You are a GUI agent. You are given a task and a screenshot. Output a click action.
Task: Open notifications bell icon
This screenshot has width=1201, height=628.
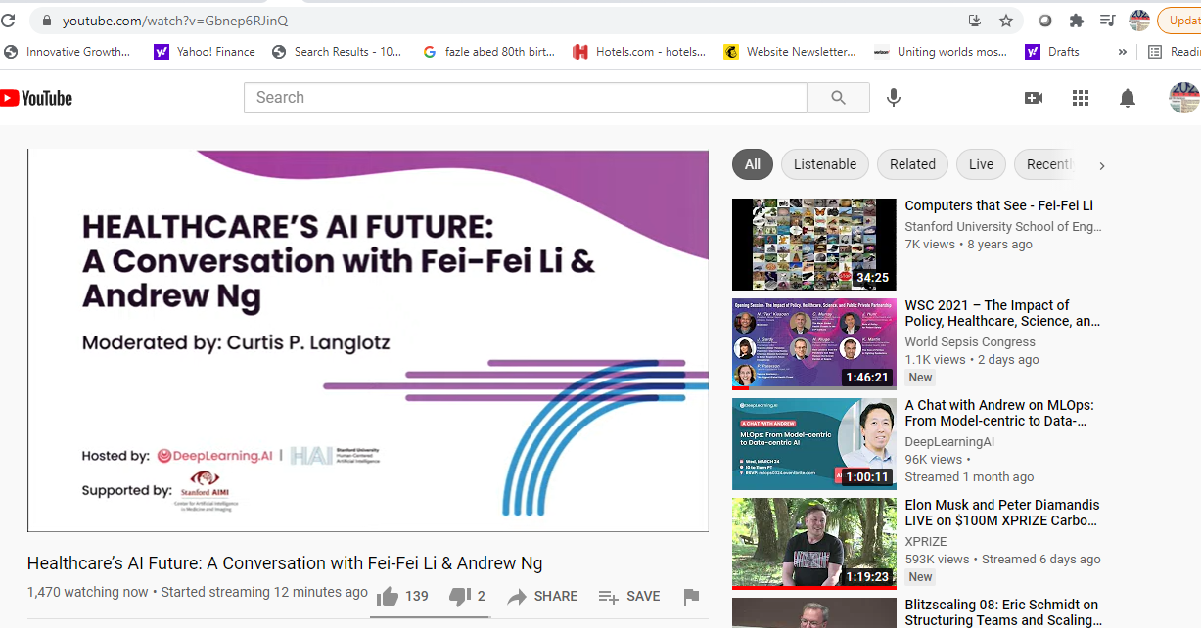(x=1128, y=98)
